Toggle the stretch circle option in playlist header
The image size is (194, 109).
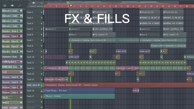pos(42,6)
